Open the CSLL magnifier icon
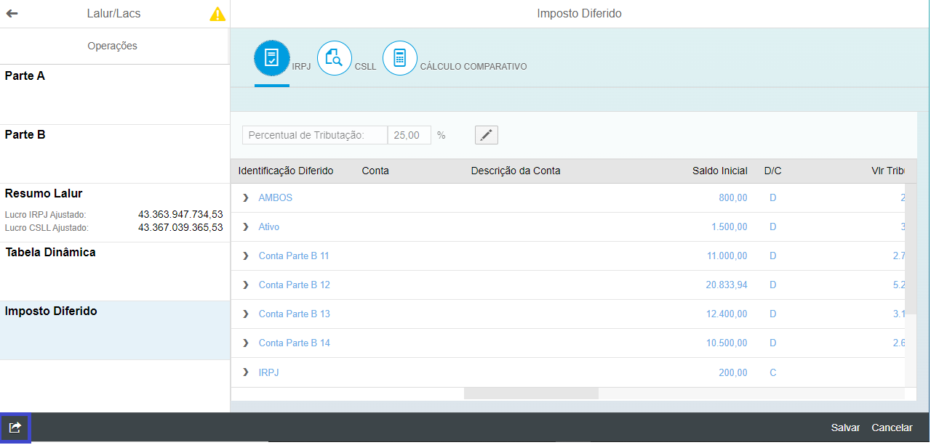This screenshot has width=931, height=445. click(x=335, y=58)
